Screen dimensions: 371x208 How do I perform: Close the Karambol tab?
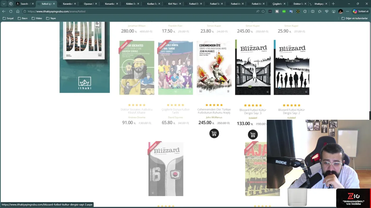(x=75, y=4)
